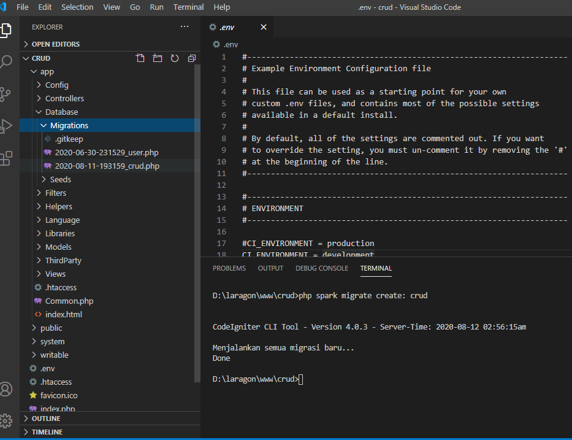572x440 pixels.
Task: Click the New File icon in Explorer
Action: click(x=140, y=58)
